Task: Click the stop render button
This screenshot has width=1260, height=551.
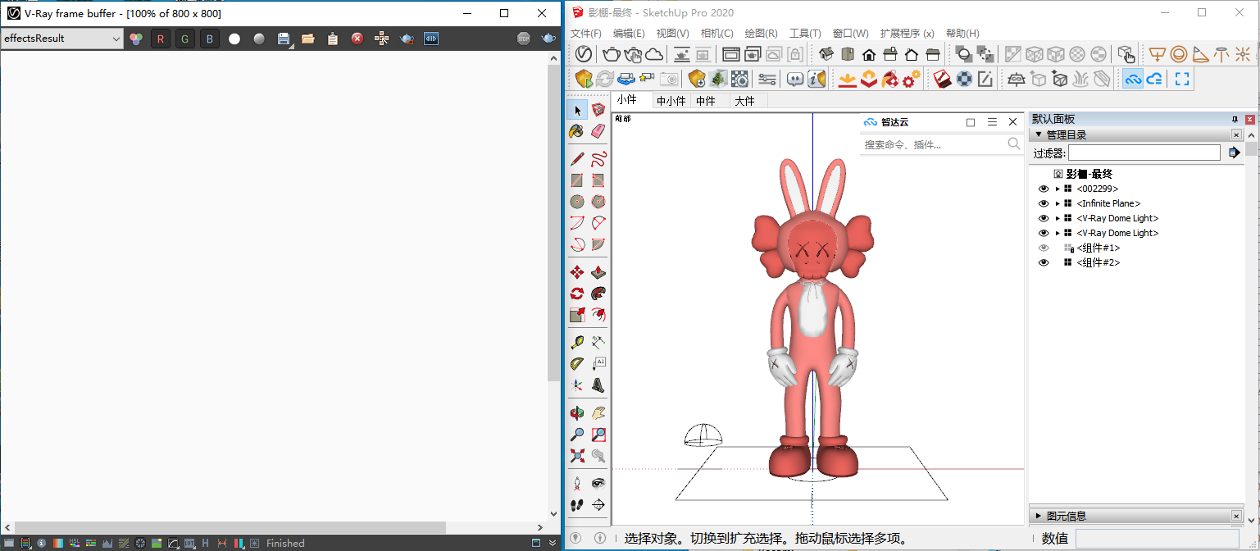Action: point(524,39)
